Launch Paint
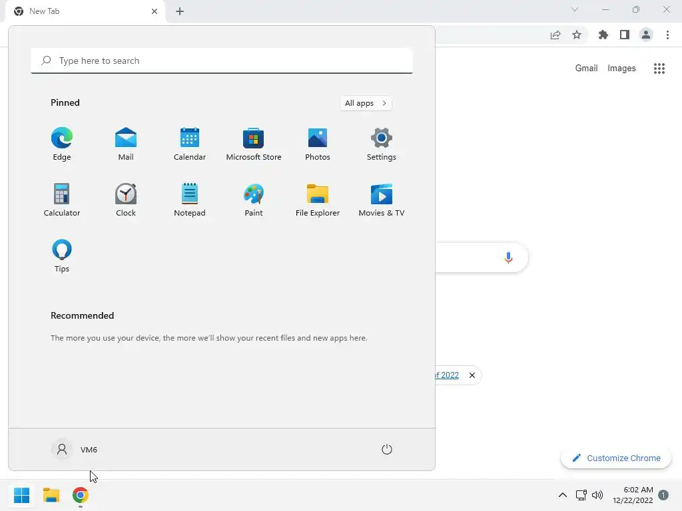 [x=254, y=200]
